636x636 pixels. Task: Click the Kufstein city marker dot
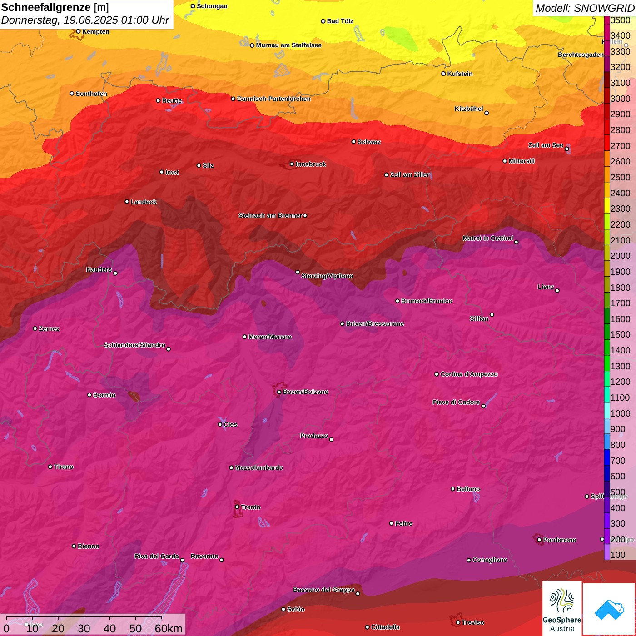tap(443, 74)
